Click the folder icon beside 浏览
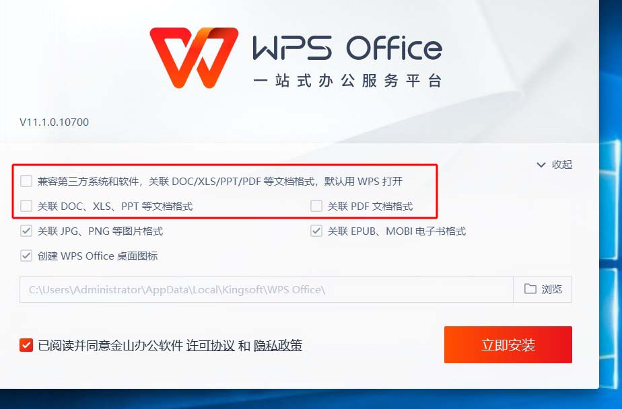The height and width of the screenshot is (409, 622). [x=530, y=289]
